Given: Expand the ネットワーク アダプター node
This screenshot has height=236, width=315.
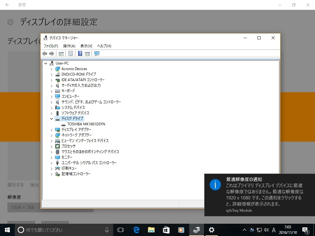Looking at the screenshot, I should [52, 136].
